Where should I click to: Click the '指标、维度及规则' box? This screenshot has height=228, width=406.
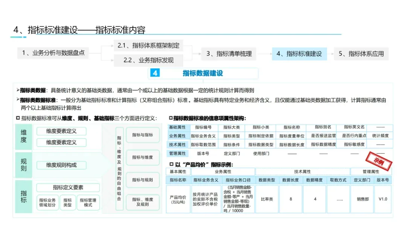142,202
